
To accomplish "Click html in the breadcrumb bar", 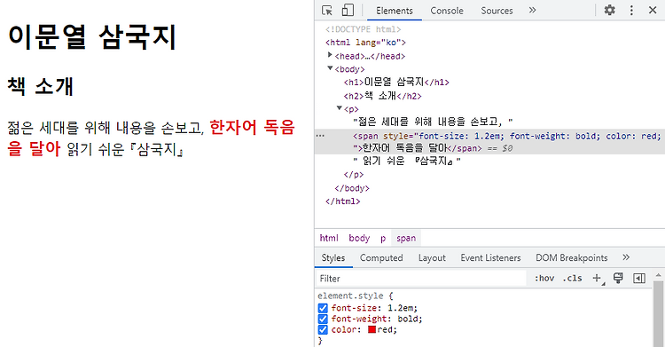I will point(329,238).
